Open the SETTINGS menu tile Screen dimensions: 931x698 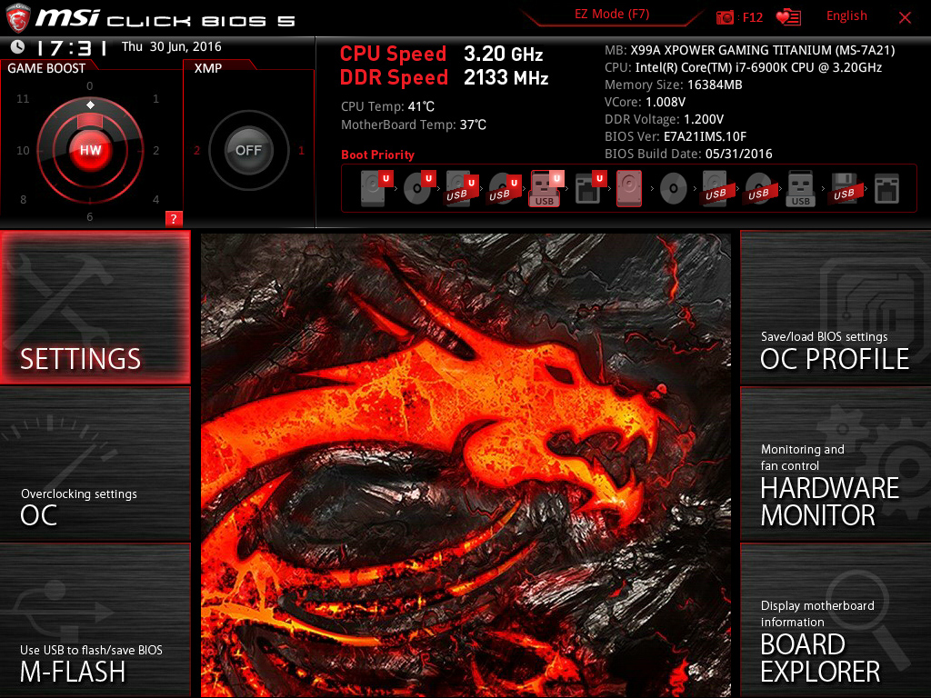(x=95, y=307)
